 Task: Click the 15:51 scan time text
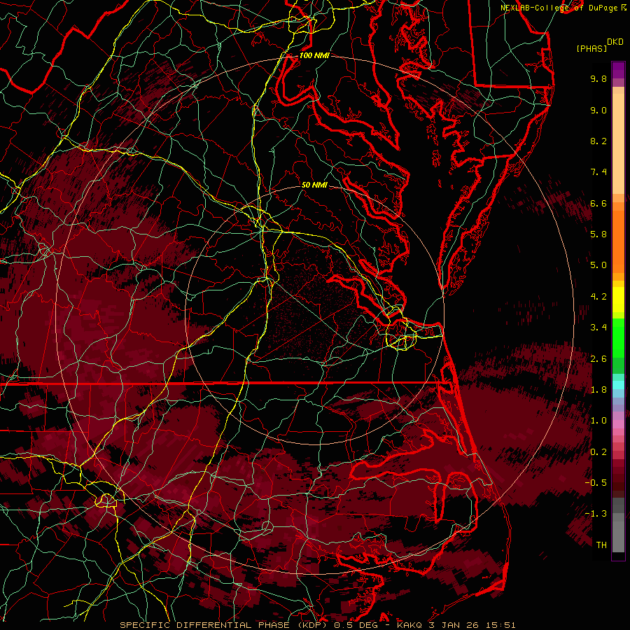500,625
